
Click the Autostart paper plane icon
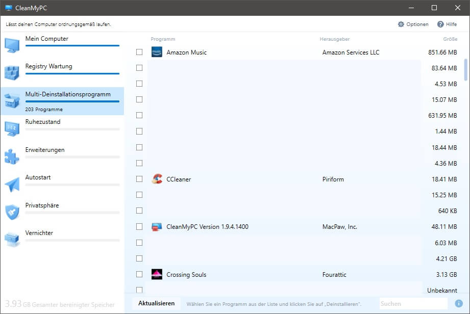pyautogui.click(x=12, y=184)
